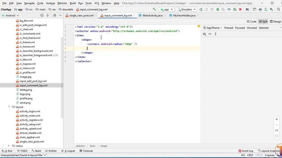
Task: Toggle the Pressed state preview
Action: tap(229, 28)
